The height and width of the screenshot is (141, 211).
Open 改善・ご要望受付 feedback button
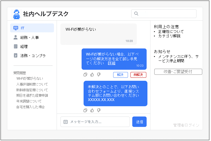tap(178, 72)
